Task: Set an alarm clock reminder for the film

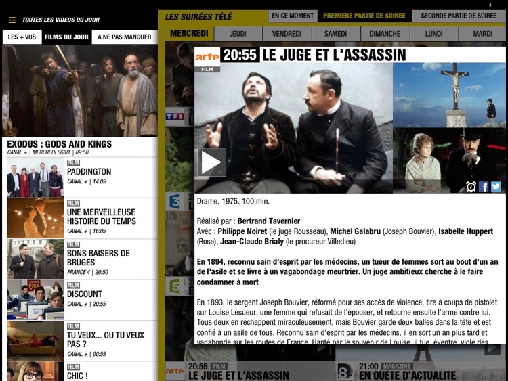Action: [x=471, y=187]
